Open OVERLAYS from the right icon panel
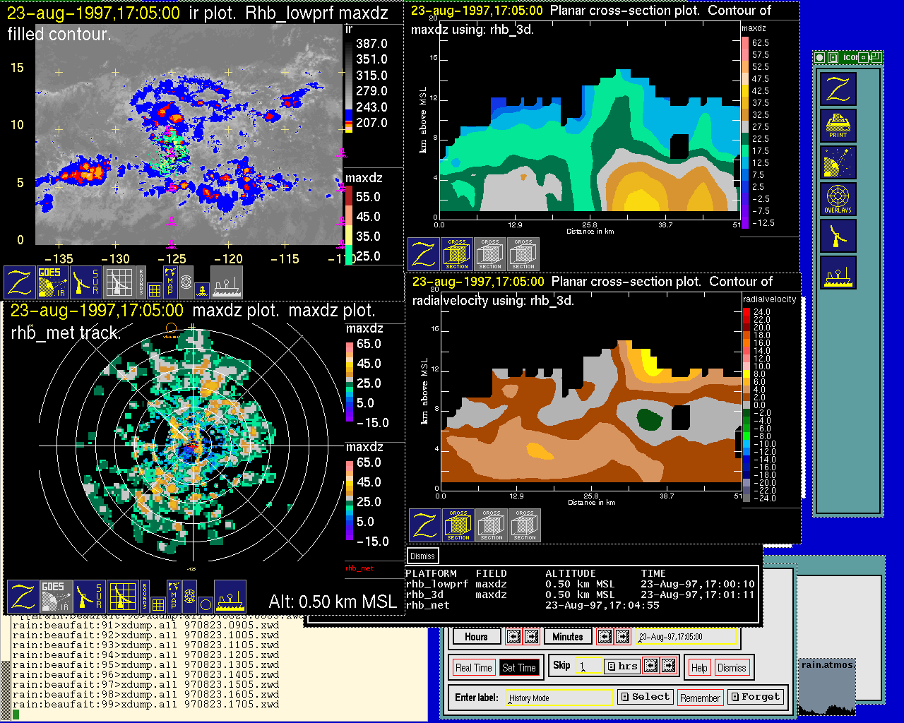The image size is (904, 723). click(838, 199)
